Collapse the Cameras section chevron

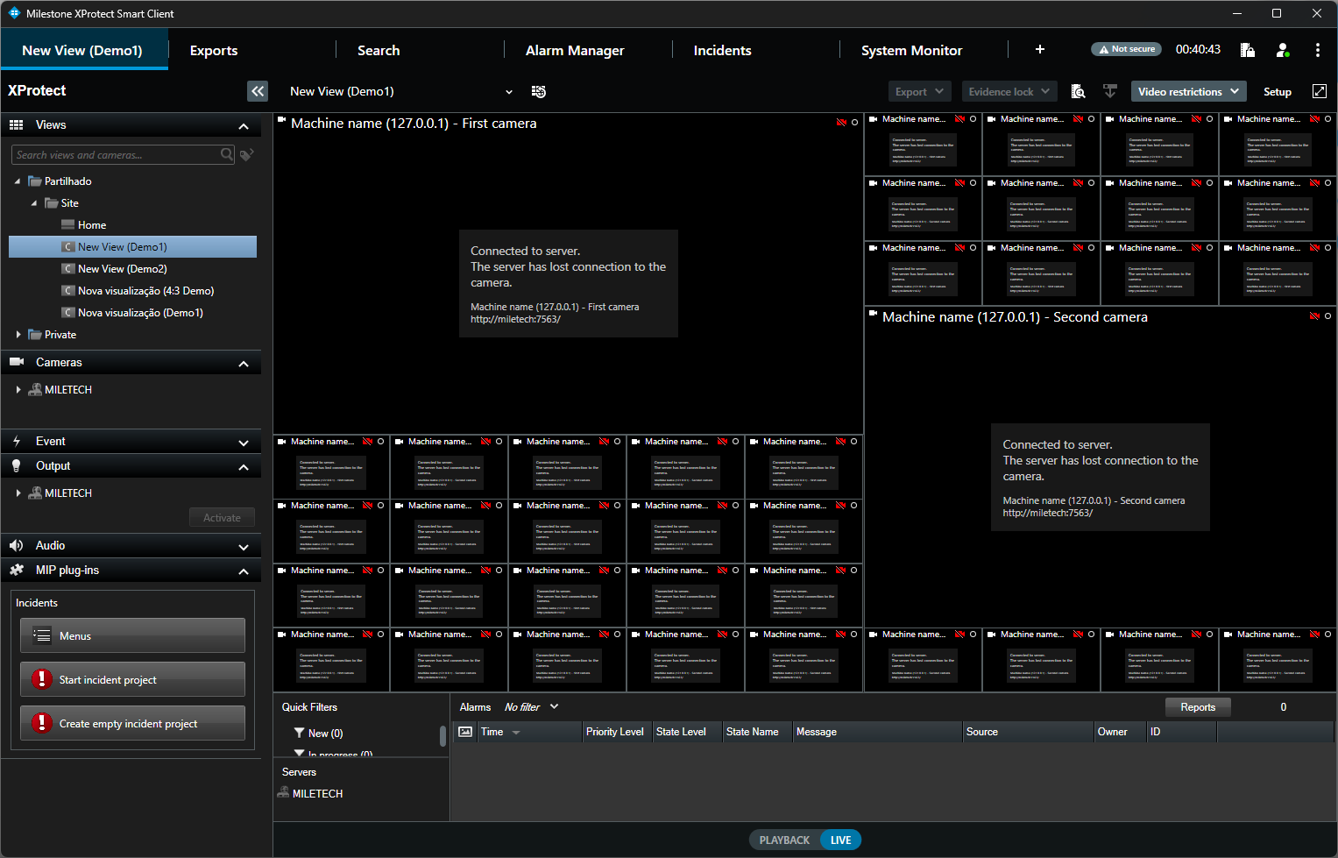point(244,364)
